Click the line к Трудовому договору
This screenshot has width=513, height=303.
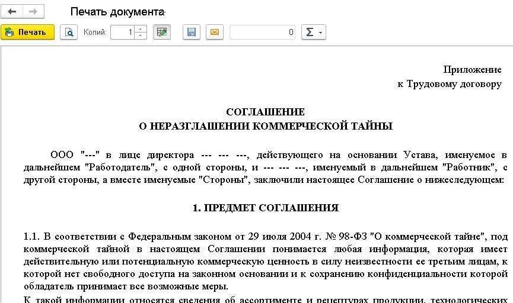click(449, 84)
